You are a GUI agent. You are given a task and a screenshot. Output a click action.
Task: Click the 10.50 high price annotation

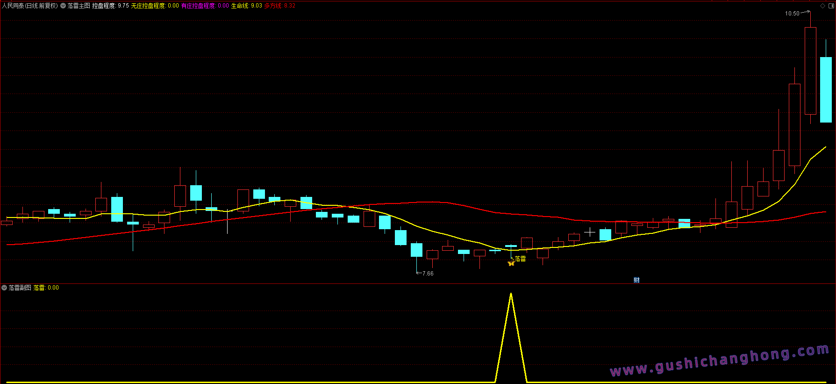tap(792, 14)
